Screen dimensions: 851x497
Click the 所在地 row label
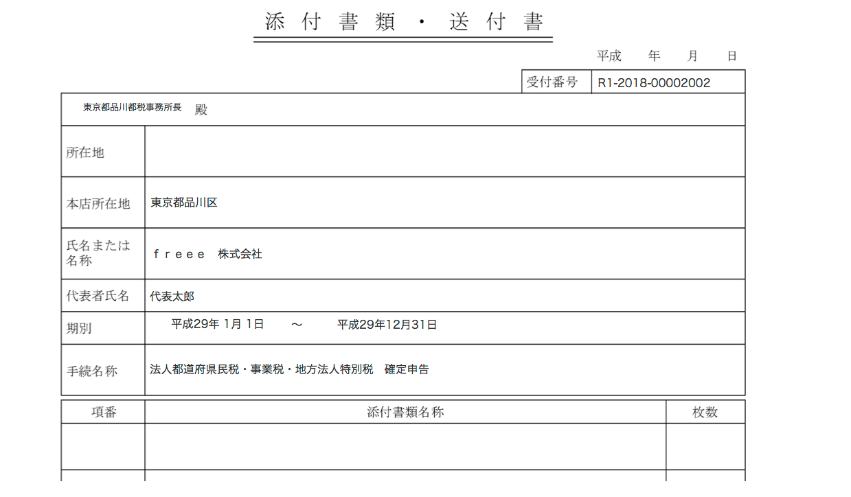85,152
